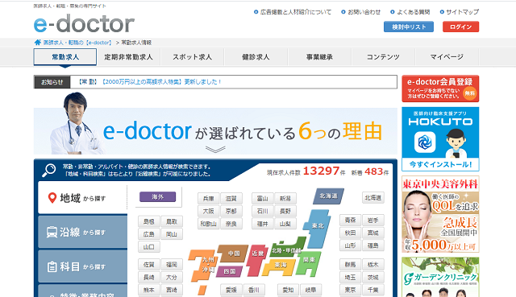Select the 中国 region on the map
516x297 pixels.
(x=234, y=254)
